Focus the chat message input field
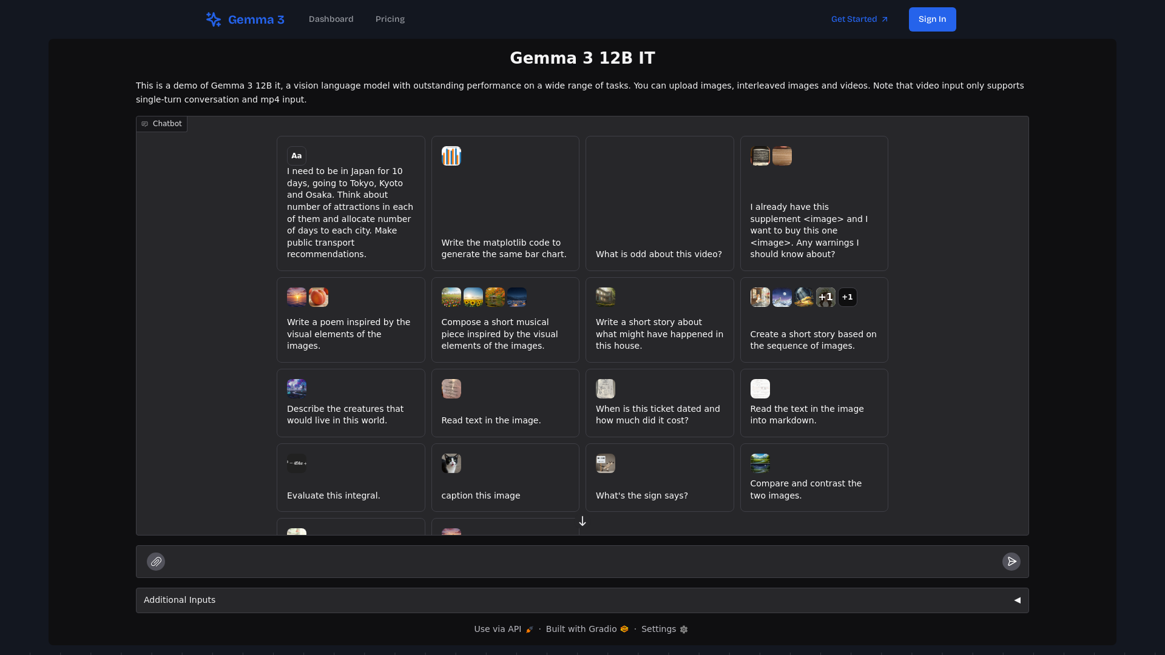 click(582, 562)
